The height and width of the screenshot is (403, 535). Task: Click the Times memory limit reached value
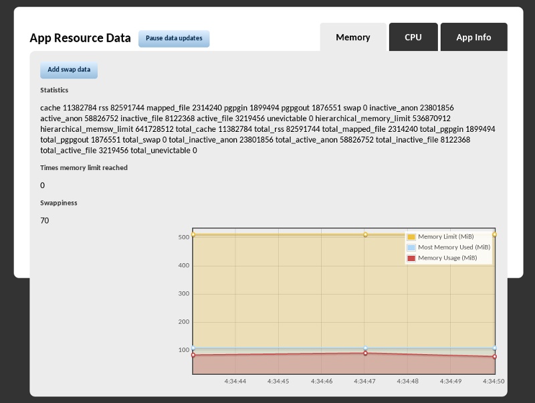click(41, 185)
